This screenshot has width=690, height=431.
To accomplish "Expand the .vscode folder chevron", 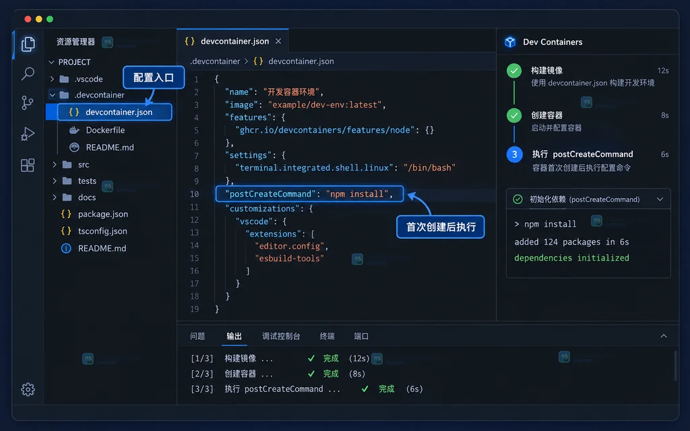I will (x=52, y=79).
